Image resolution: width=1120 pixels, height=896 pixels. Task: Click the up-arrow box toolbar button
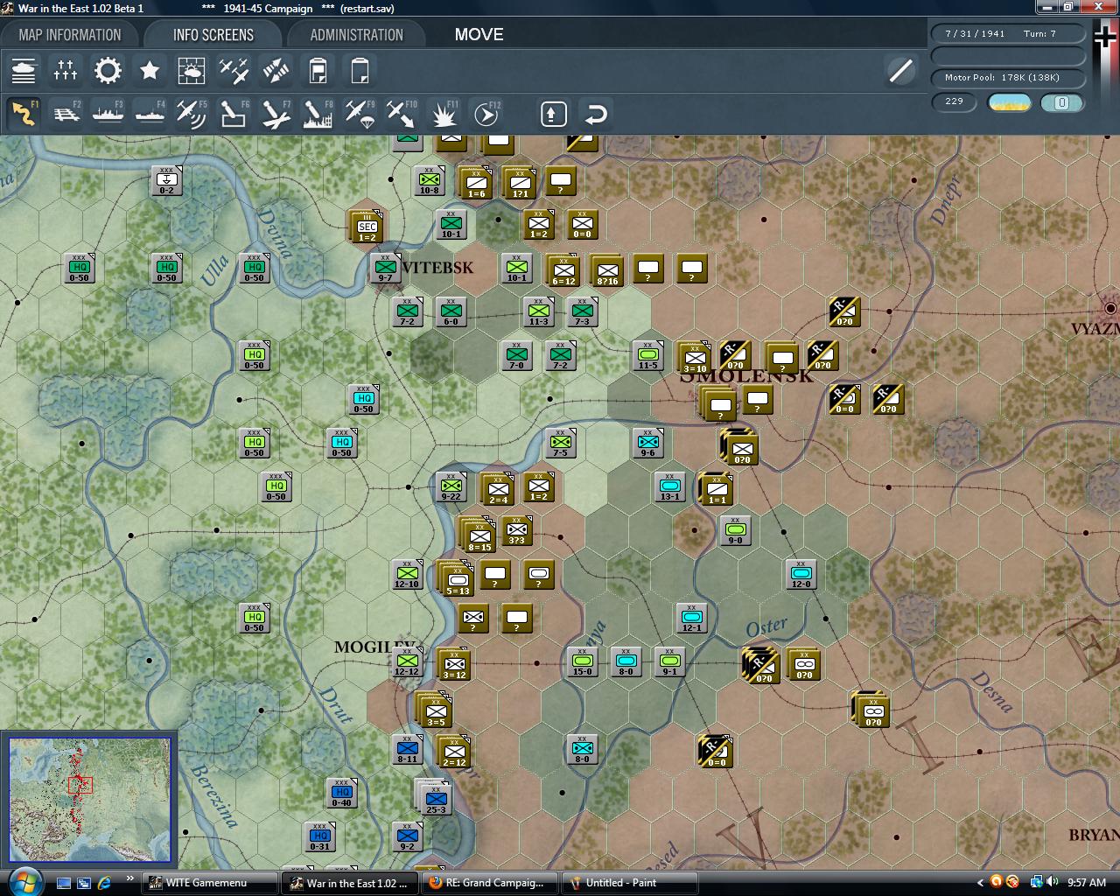(x=553, y=114)
